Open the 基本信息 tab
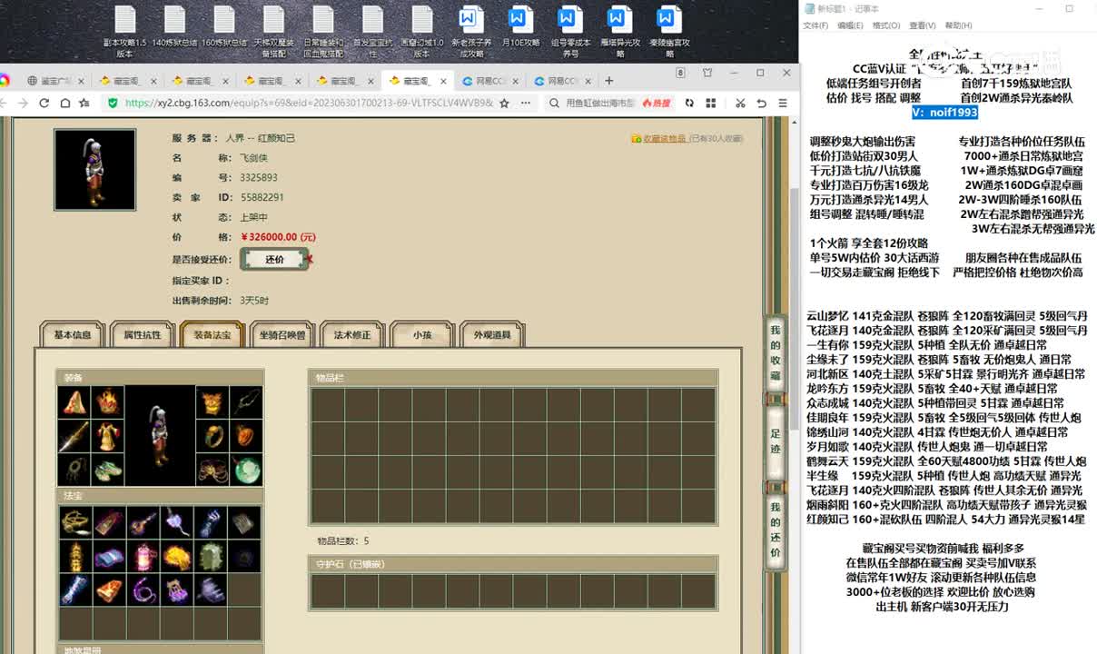This screenshot has width=1097, height=654. click(72, 335)
